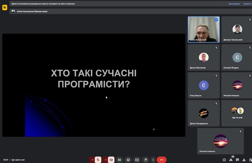252x163 pixels.
Task: Open activities shapes icon
Action: pos(244,160)
